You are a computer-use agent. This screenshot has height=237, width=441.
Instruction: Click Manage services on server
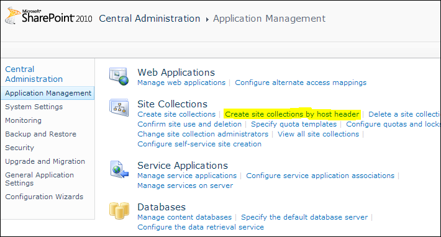click(x=185, y=186)
